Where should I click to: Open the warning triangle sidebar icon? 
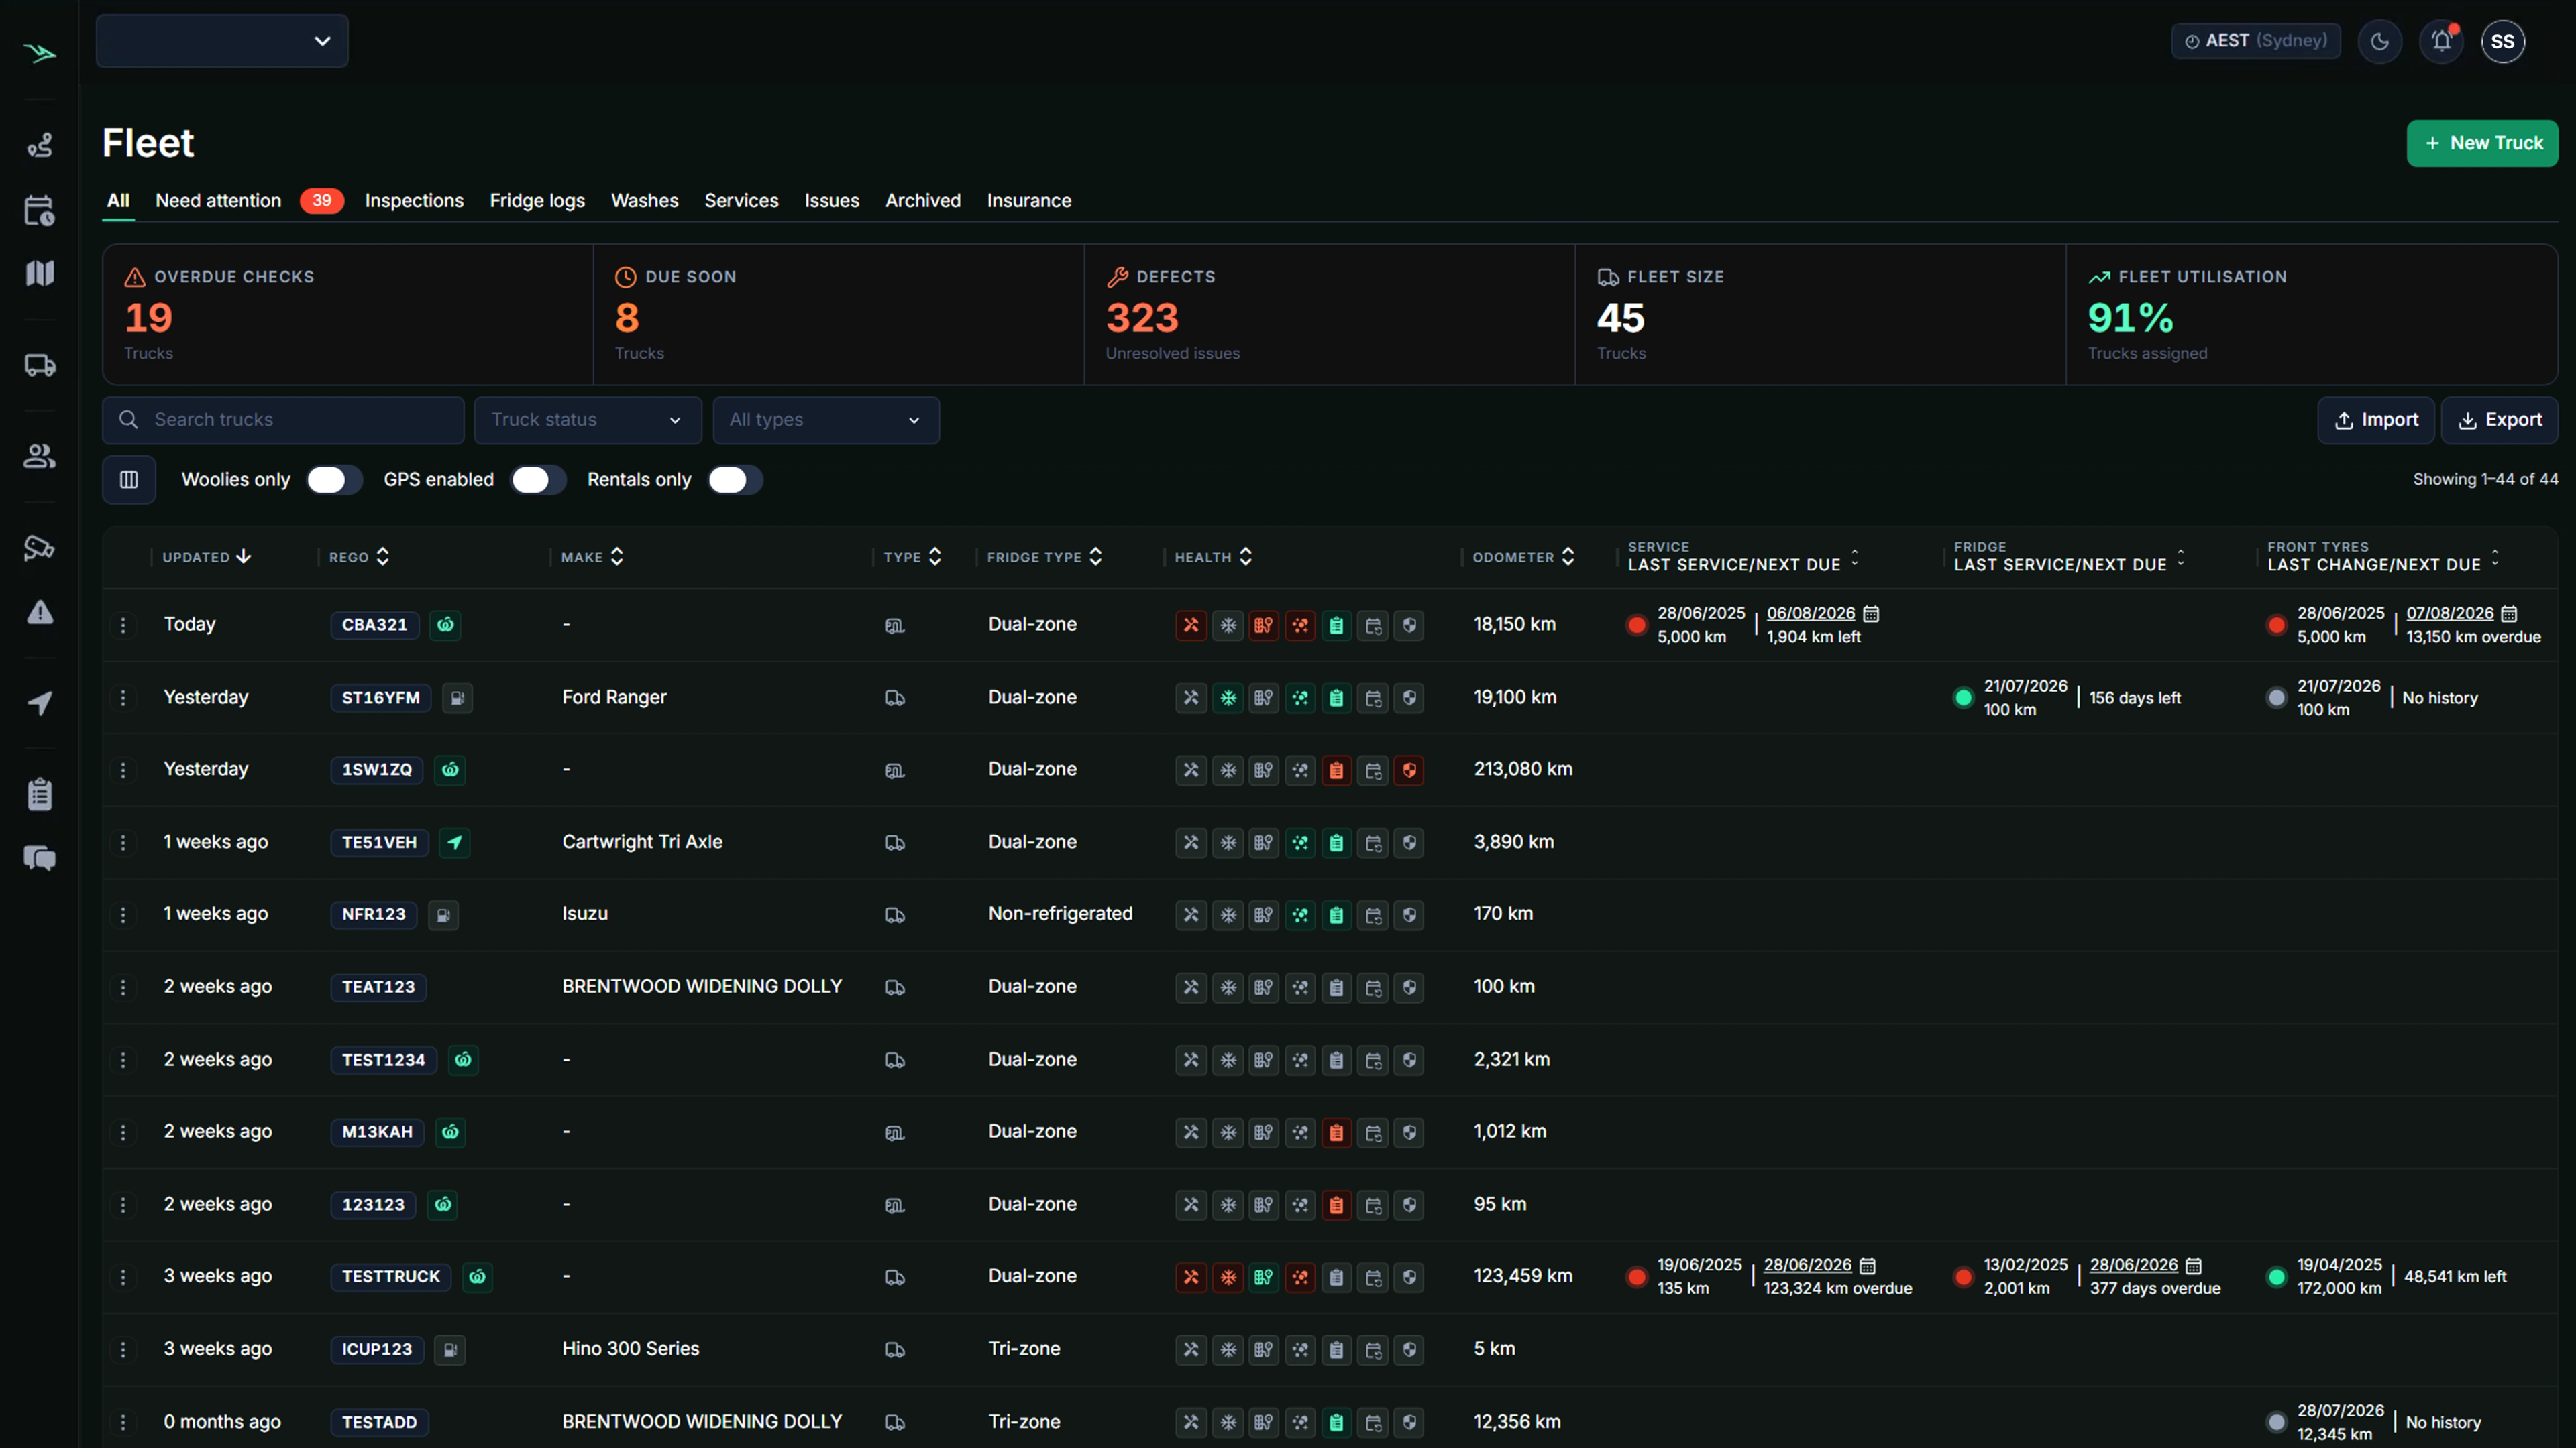coord(39,611)
